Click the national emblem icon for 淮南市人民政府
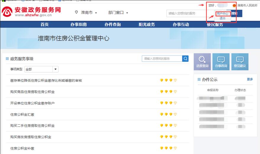 coord(234,5)
